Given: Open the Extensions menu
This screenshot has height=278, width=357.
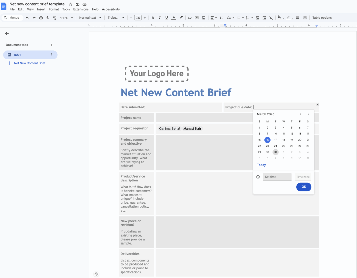Looking at the screenshot, I should [x=81, y=9].
